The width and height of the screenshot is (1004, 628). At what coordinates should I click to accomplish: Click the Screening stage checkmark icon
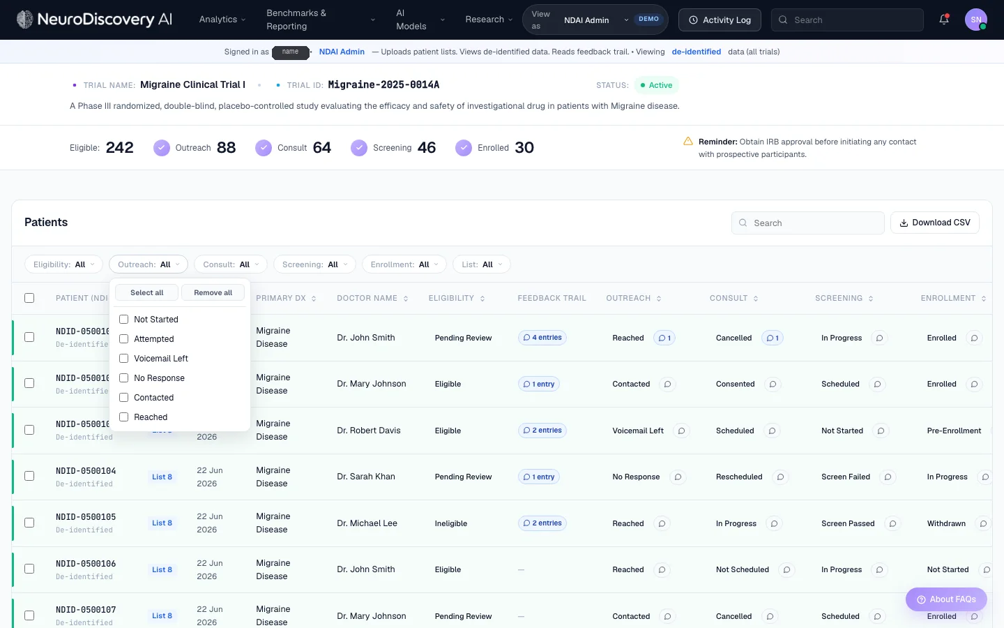pos(359,148)
